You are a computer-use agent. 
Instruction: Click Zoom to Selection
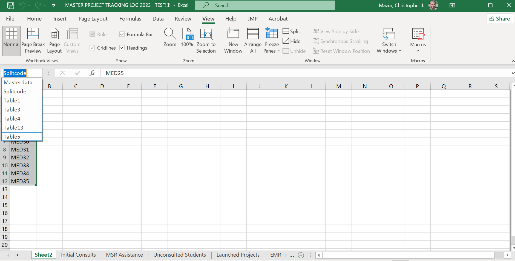tap(206, 41)
